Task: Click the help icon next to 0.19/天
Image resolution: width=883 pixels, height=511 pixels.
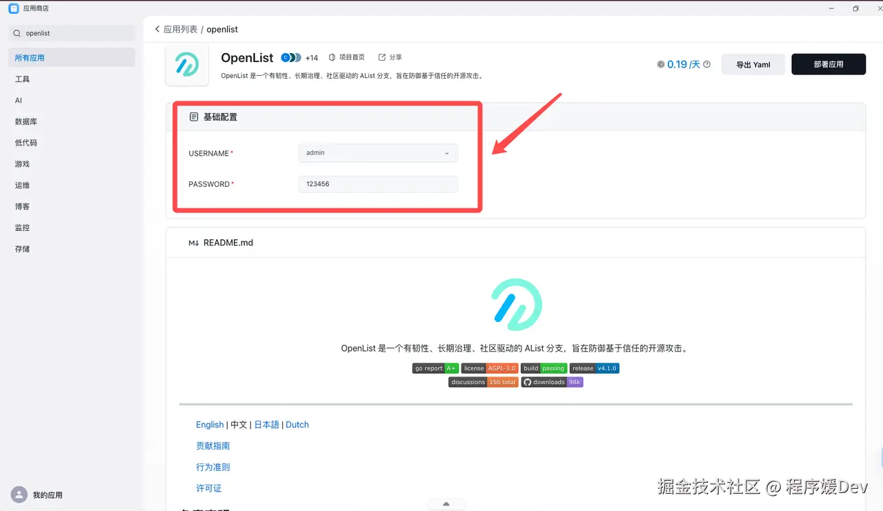Action: click(x=706, y=64)
